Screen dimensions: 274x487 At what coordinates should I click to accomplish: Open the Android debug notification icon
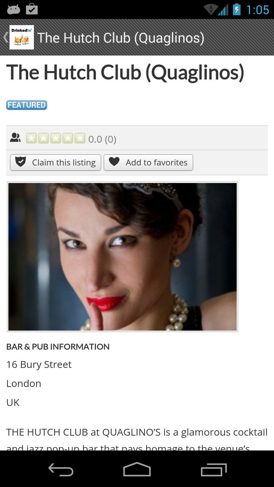13,10
